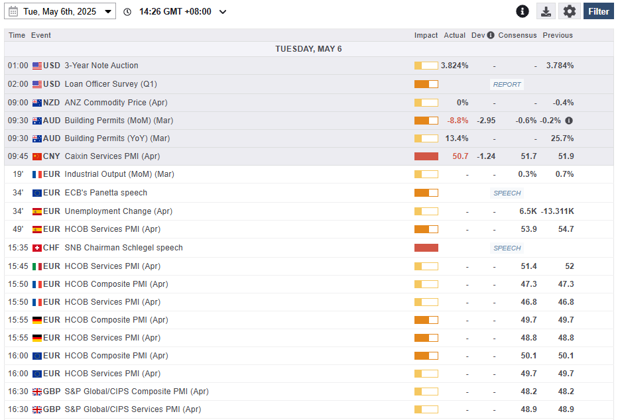Expand the Caixin Services PMI (Apr) event row
Viewport: 620px width, 420px height.
pyautogui.click(x=112, y=156)
